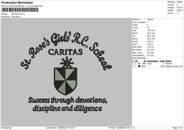Click the Brand column header

168,61
